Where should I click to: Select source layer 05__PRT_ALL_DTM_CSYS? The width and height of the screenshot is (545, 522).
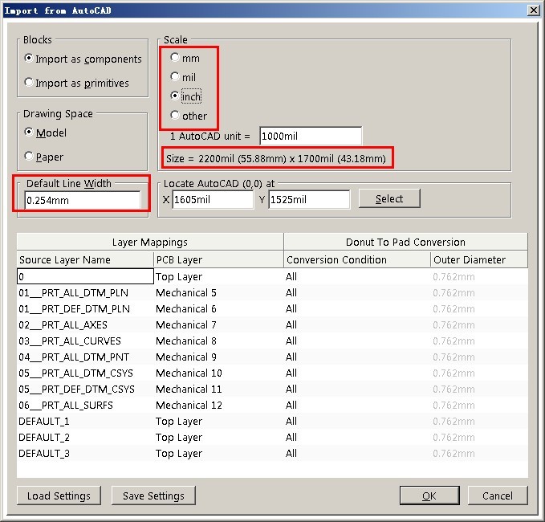[x=85, y=373]
